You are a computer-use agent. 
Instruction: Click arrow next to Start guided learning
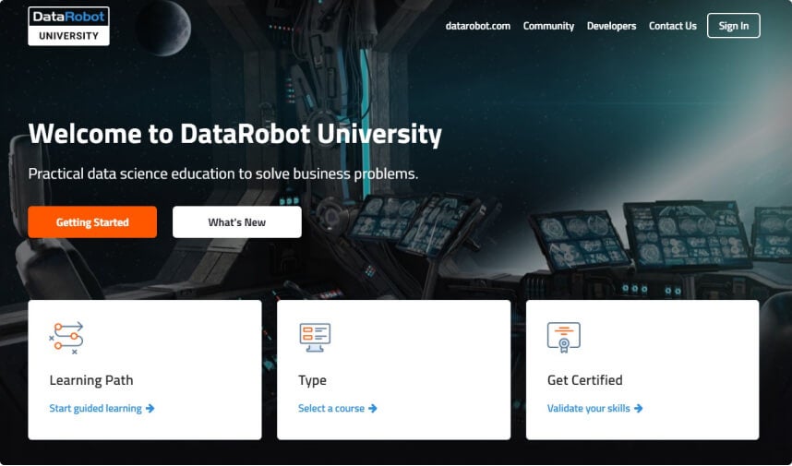tap(150, 409)
